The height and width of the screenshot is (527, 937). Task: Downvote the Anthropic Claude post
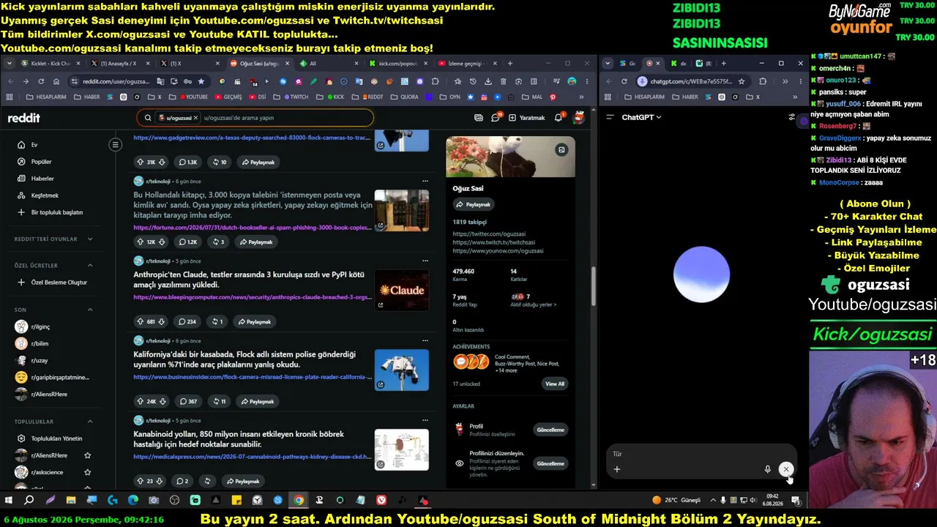pos(163,321)
